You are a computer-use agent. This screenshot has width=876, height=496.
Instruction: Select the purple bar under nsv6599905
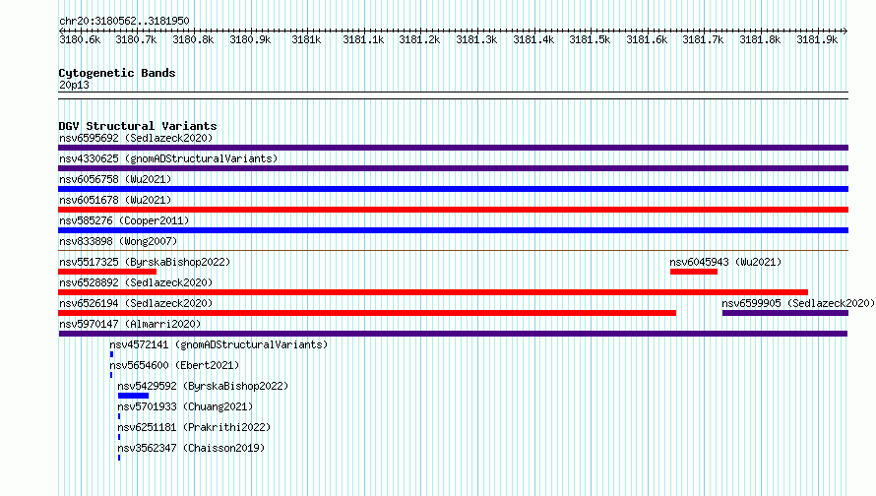tap(785, 313)
